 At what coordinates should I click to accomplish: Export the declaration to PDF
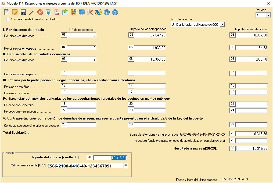(57, 12)
